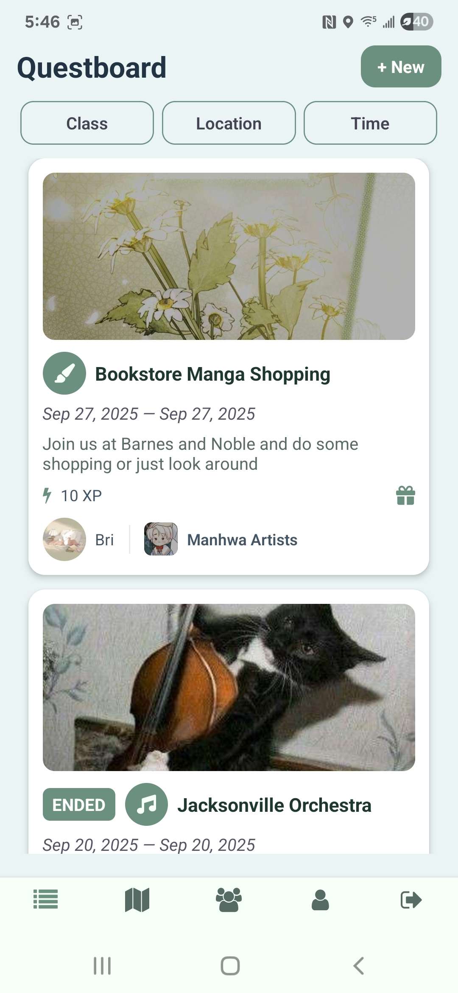The image size is (458, 993).
Task: Create a quest with + New
Action: tap(401, 67)
